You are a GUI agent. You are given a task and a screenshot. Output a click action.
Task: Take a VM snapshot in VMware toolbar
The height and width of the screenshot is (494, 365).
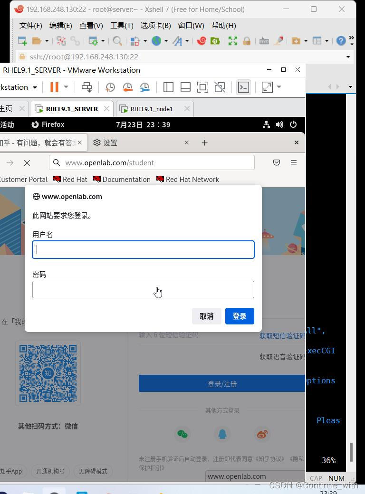coord(110,87)
